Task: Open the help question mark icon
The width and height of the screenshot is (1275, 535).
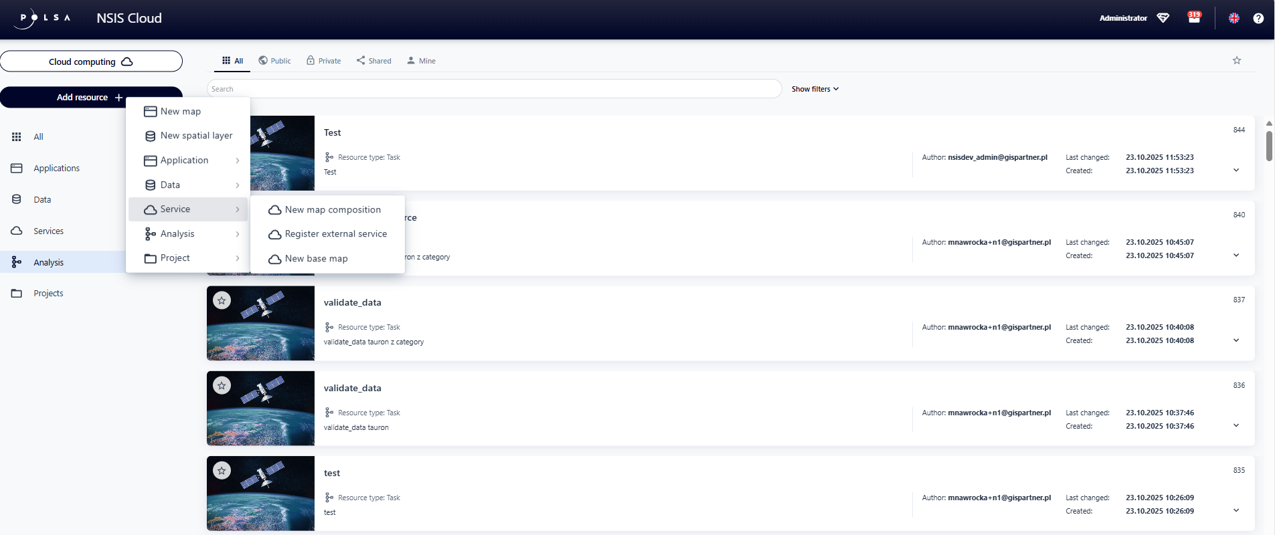Action: (1258, 18)
